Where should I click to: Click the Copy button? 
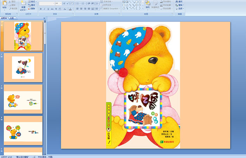click(x=12, y=5)
